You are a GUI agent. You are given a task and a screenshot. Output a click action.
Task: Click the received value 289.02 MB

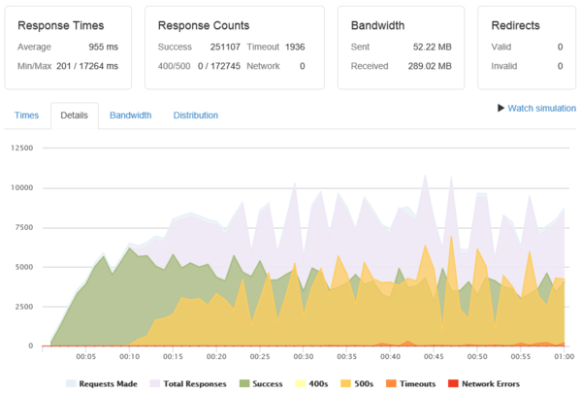pos(430,66)
